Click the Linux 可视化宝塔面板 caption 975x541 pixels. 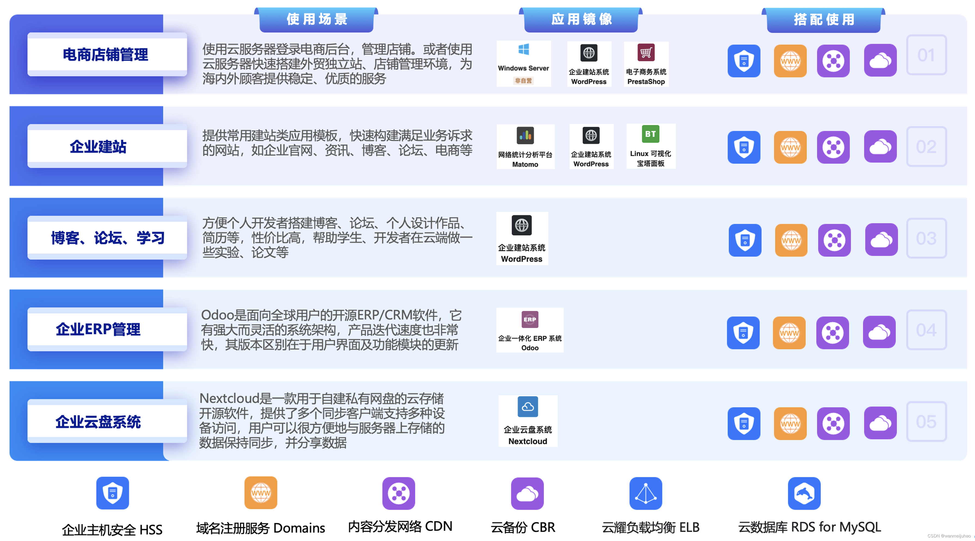click(x=651, y=158)
